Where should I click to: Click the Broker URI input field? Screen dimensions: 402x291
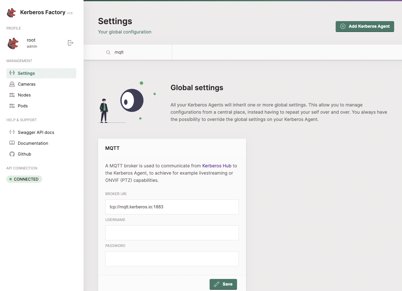point(172,207)
